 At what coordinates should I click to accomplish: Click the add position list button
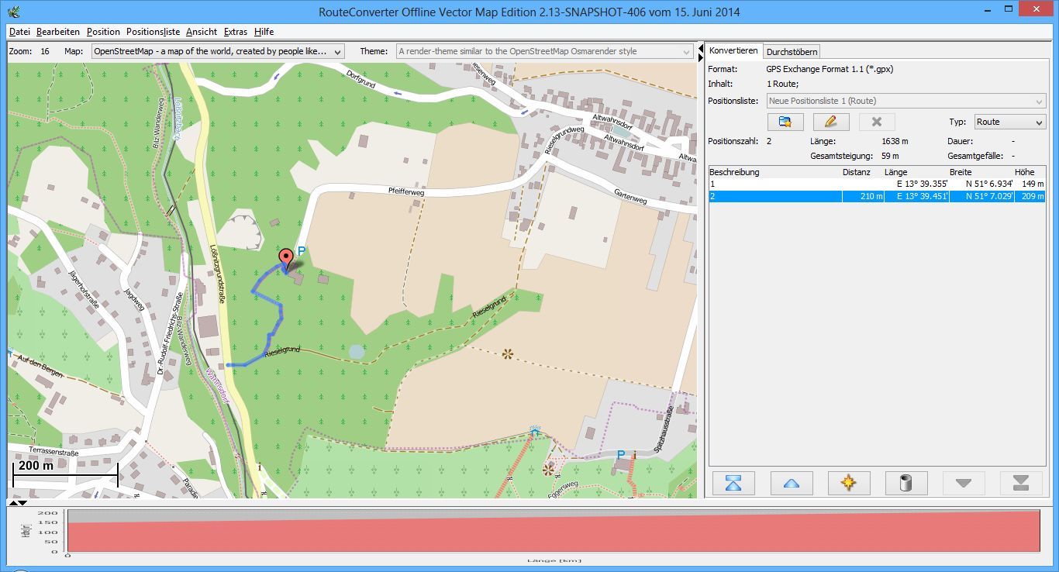tap(785, 122)
